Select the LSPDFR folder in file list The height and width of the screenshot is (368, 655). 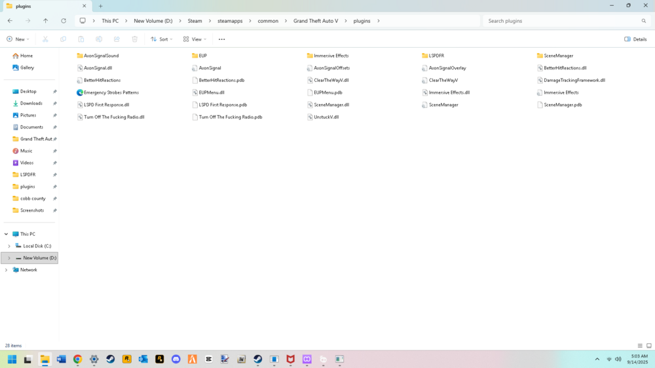pos(433,56)
